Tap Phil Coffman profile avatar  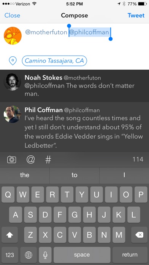[12, 114]
